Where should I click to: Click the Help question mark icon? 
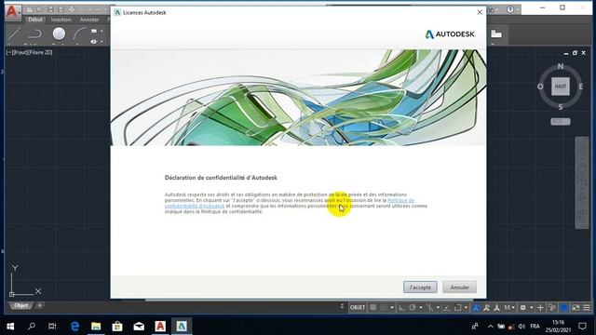pos(510,9)
